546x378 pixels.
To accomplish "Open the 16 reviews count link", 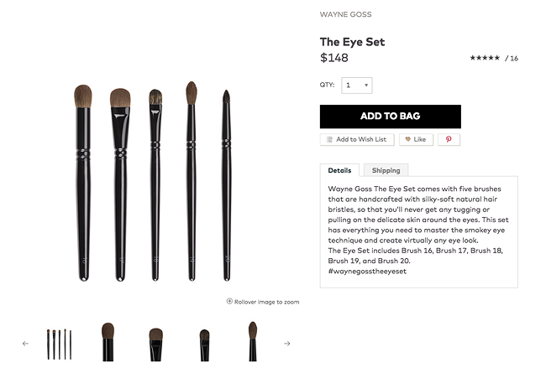I will [512, 58].
